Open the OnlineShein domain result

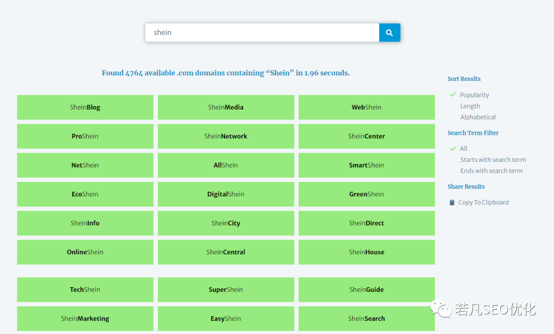pyautogui.click(x=85, y=252)
